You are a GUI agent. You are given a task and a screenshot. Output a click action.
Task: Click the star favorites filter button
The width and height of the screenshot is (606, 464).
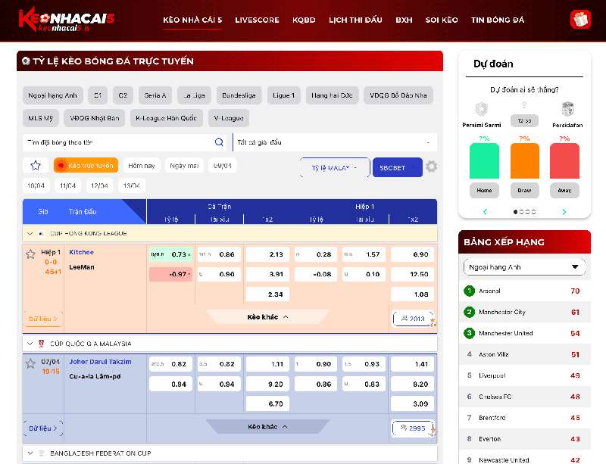point(35,166)
